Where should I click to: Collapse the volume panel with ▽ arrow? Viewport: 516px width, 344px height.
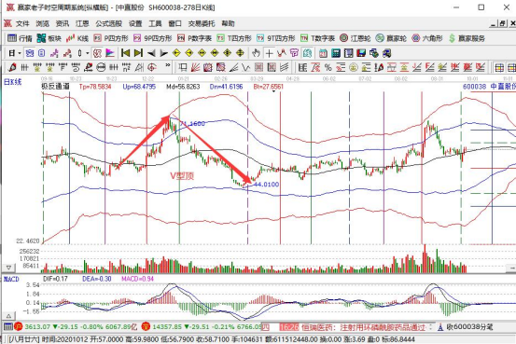click(9, 268)
